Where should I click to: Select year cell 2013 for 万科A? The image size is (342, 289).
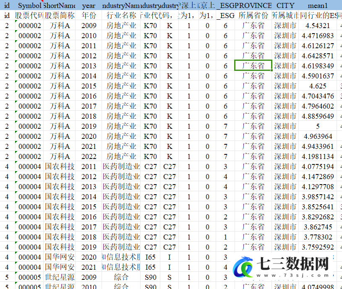tap(89, 66)
